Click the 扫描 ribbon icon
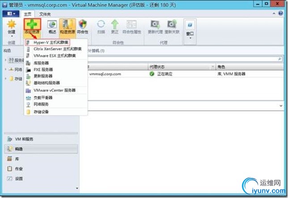The image size is (288, 198). point(101,27)
